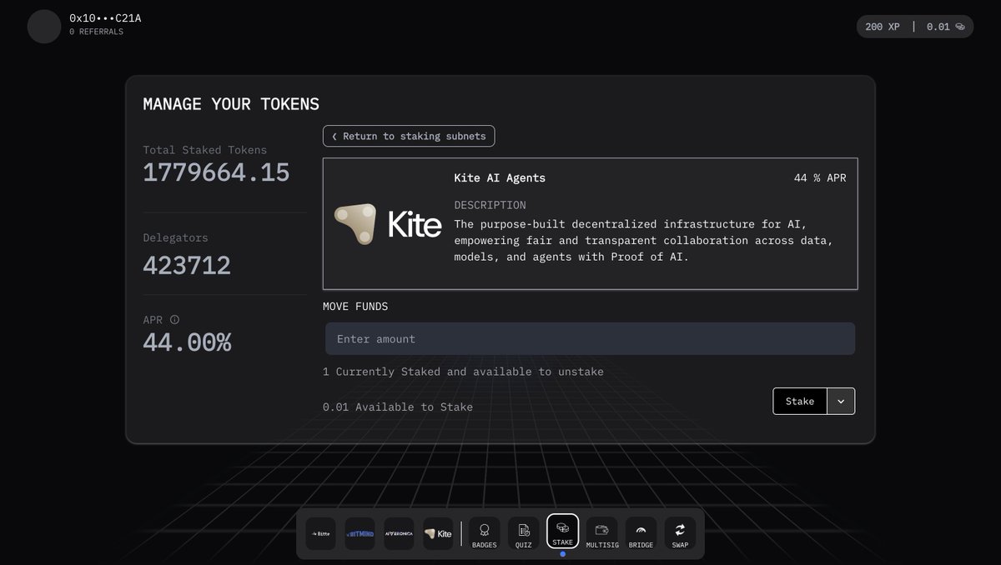Click the wallet address 0x10•••C21A
Screen dimensions: 1001x565
click(x=105, y=17)
